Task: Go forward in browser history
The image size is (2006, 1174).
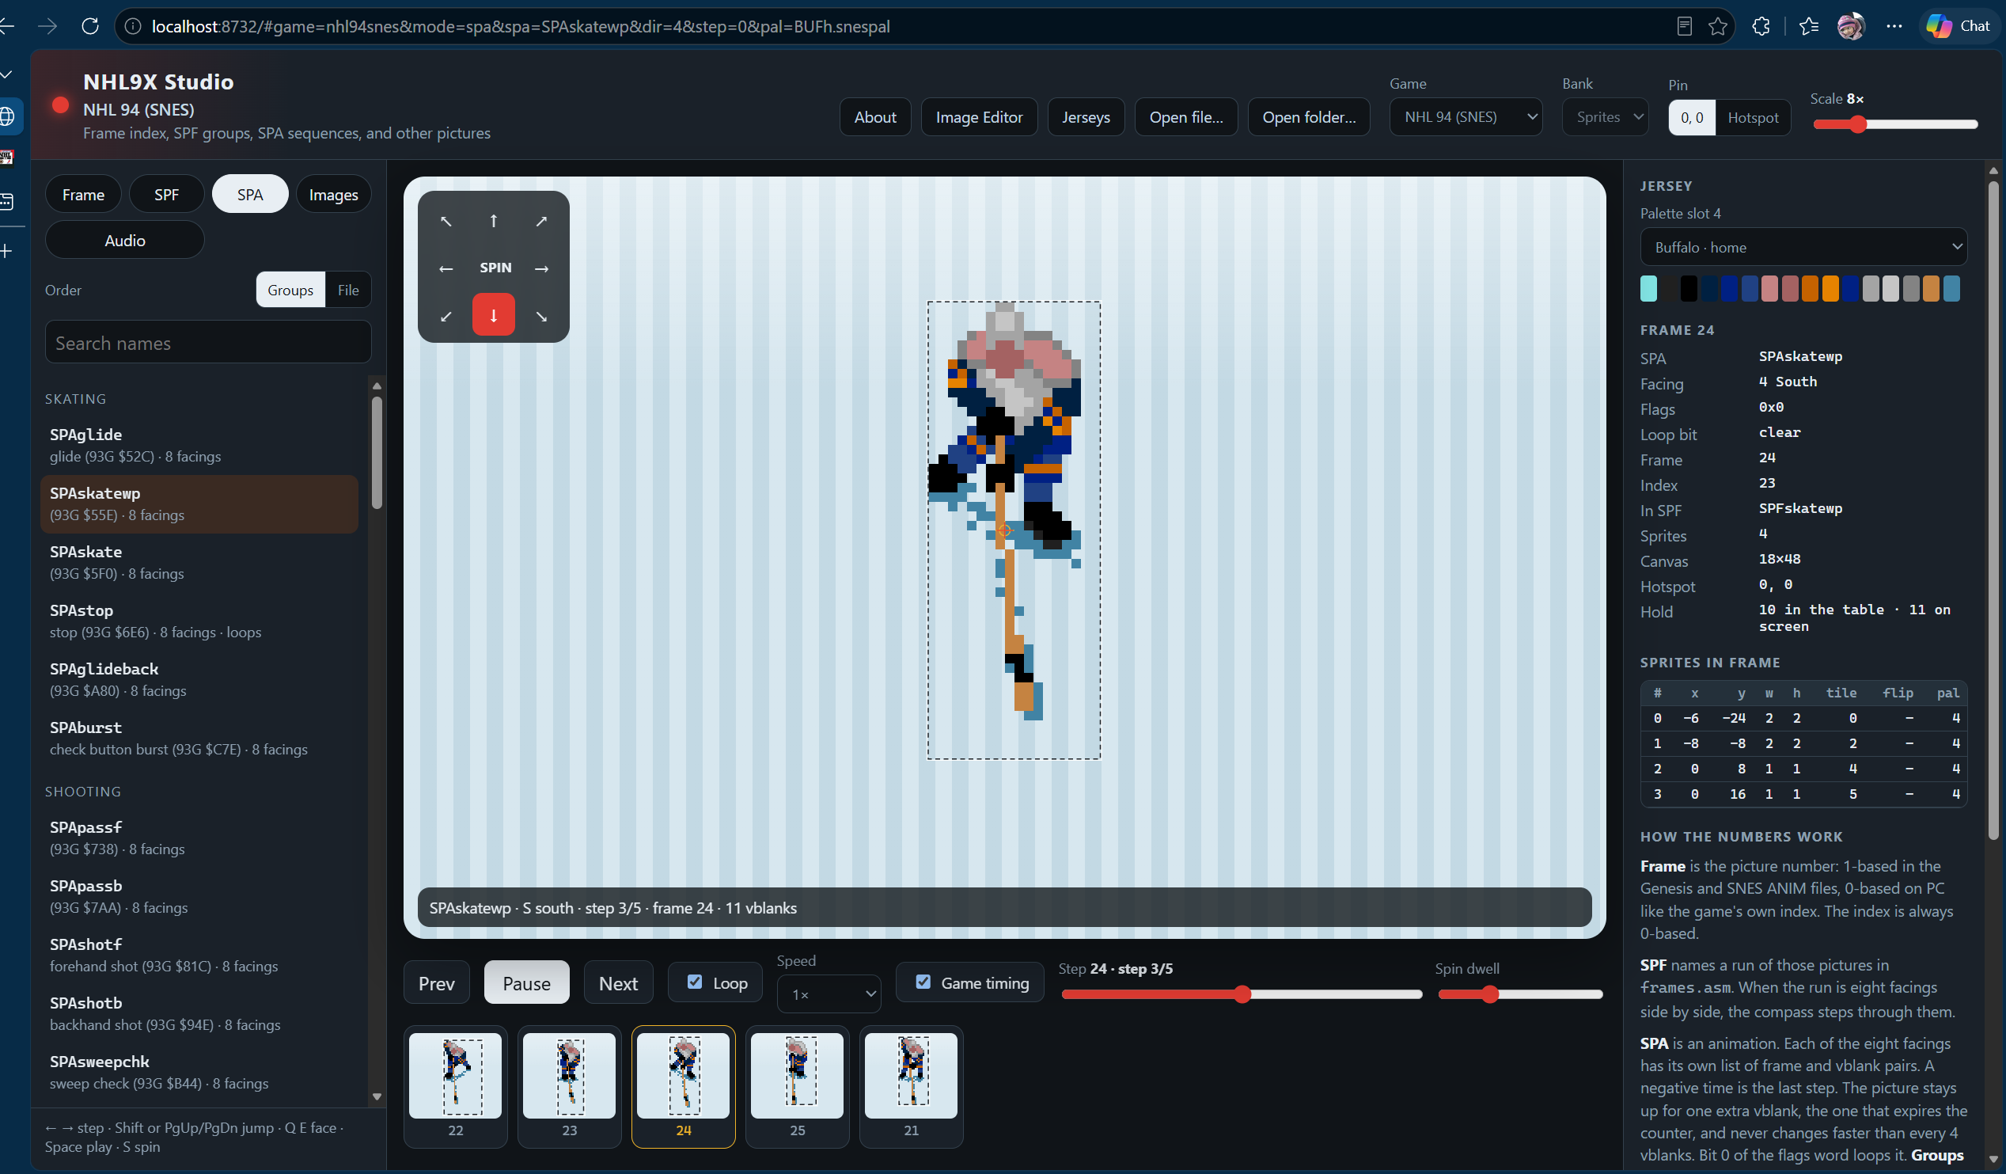Action: coord(47,26)
